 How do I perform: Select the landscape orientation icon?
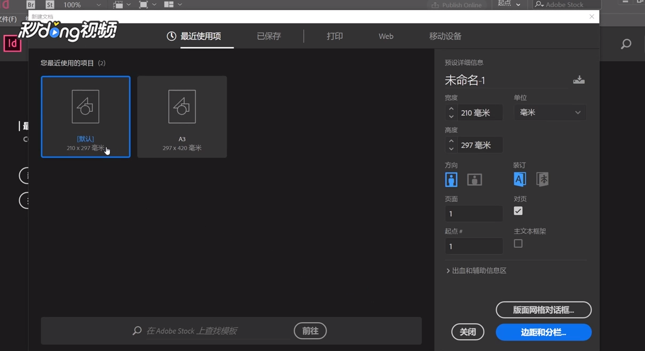coord(473,179)
